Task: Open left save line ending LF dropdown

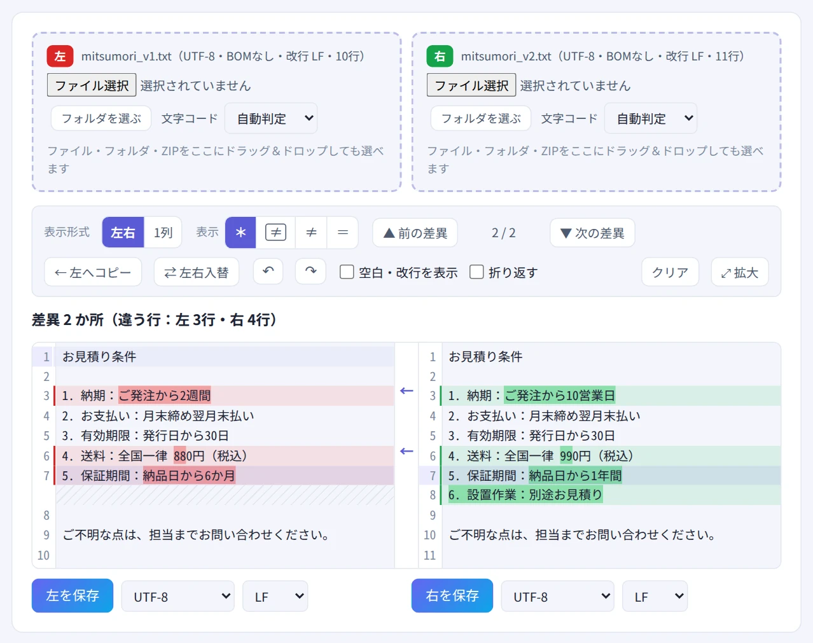Action: click(275, 597)
